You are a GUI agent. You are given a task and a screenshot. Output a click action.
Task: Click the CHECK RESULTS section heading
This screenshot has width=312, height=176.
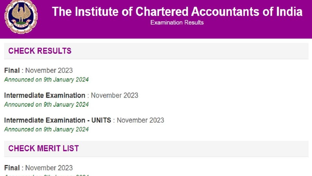click(x=40, y=51)
